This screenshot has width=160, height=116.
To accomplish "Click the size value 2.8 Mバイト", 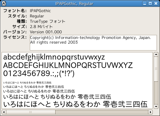I will 41,27.
